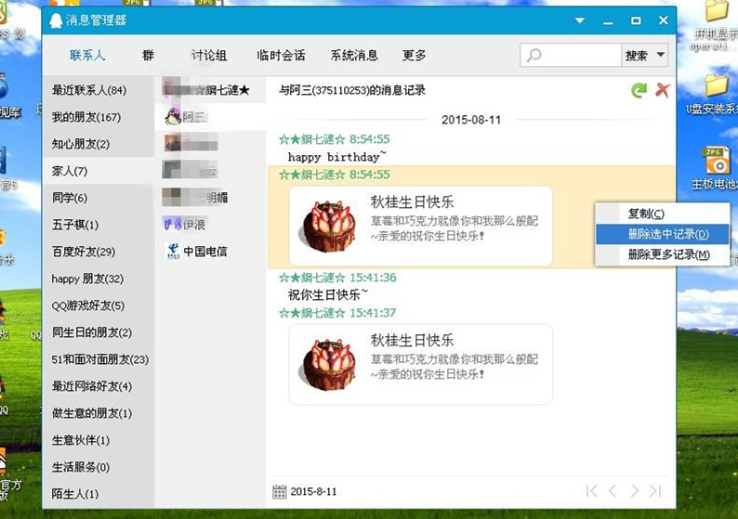Screen dimensions: 738x519
Task: Go to the next page of records
Action: (635, 491)
